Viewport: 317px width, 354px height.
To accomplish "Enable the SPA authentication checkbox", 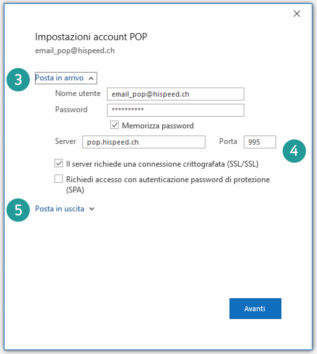I will [59, 179].
